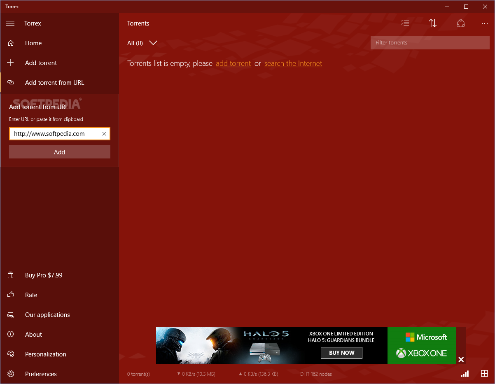495x384 pixels.
Task: Click the grid layout icon in status bar
Action: [484, 374]
